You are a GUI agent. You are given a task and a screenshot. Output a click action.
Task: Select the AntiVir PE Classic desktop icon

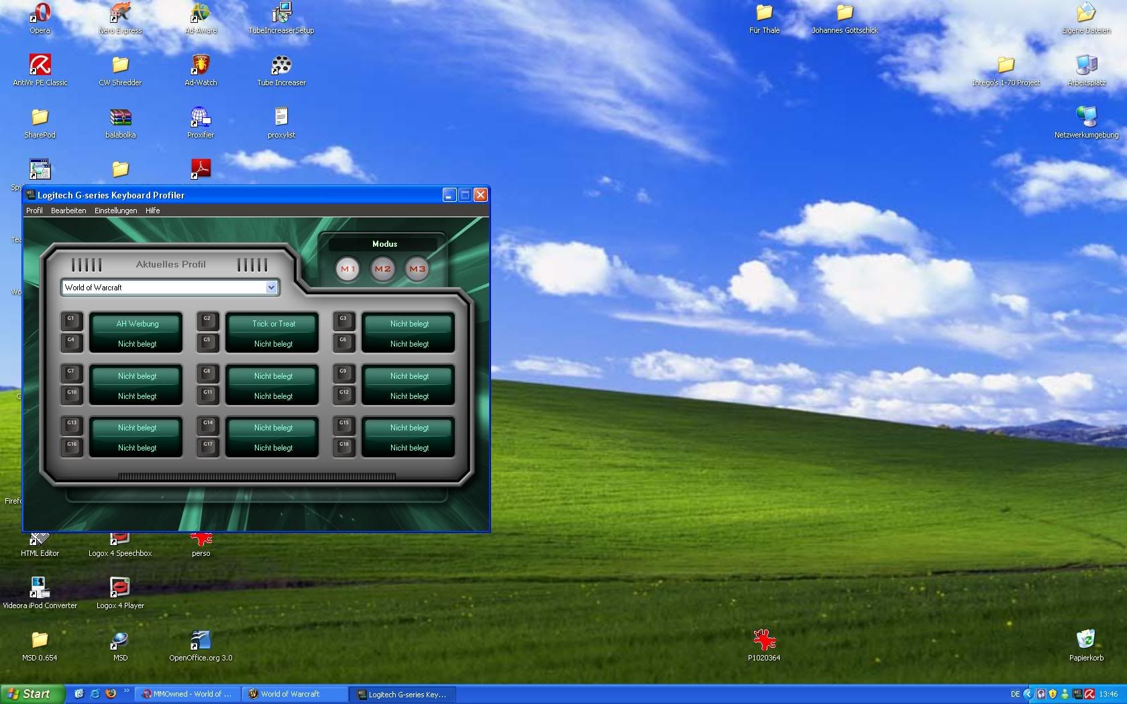coord(40,70)
